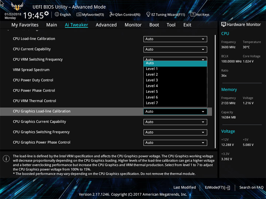266x199 pixels.
Task: Click the Hardware Monitor screen icon
Action: pos(224,24)
